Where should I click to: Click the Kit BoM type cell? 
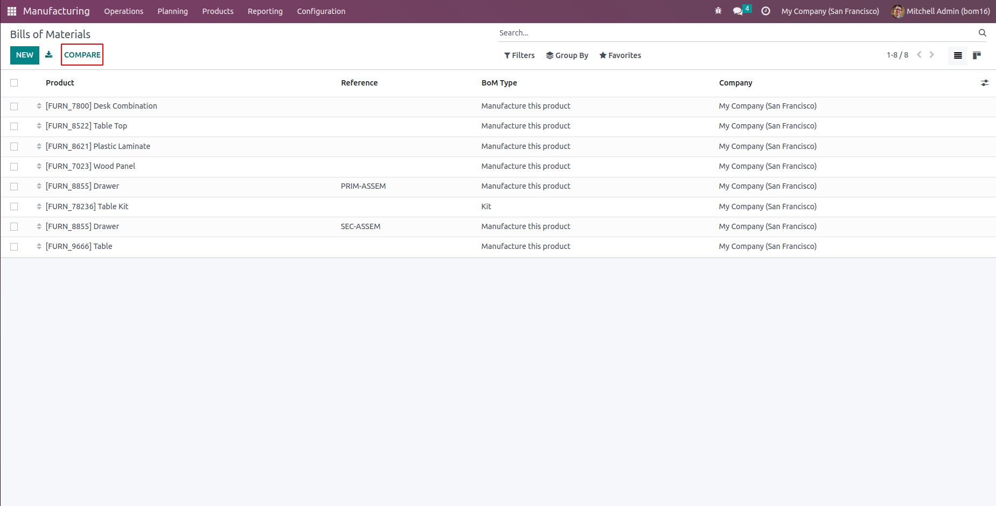(486, 206)
